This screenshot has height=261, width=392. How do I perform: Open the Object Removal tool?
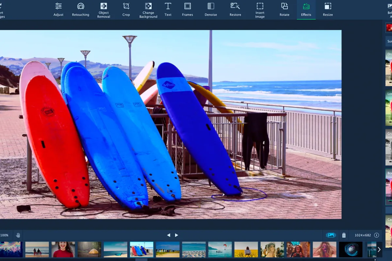click(x=104, y=10)
